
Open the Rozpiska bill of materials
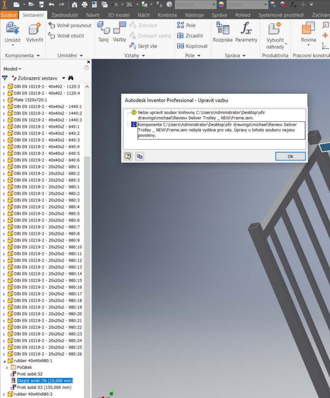(223, 33)
